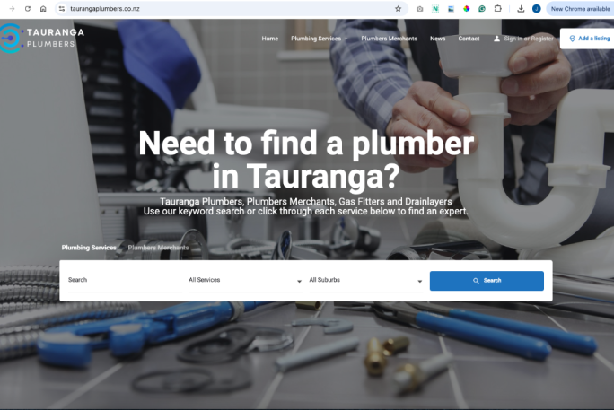The height and width of the screenshot is (410, 614).
Task: Go to the browser home page
Action: click(43, 9)
